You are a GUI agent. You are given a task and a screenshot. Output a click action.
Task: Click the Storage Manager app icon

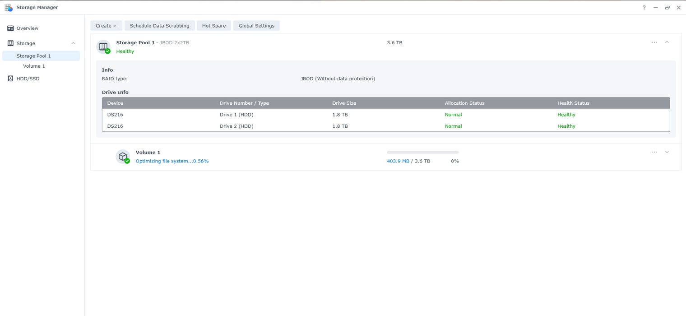pos(9,7)
